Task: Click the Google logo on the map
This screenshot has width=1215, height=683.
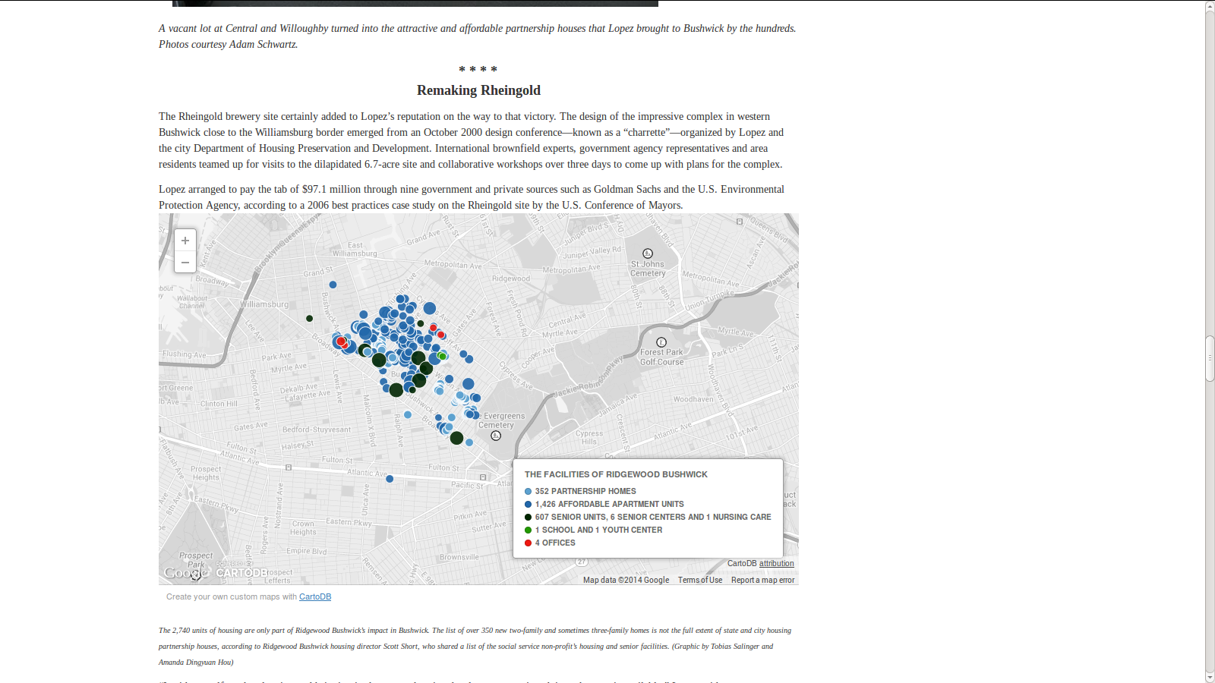Action: tap(185, 573)
